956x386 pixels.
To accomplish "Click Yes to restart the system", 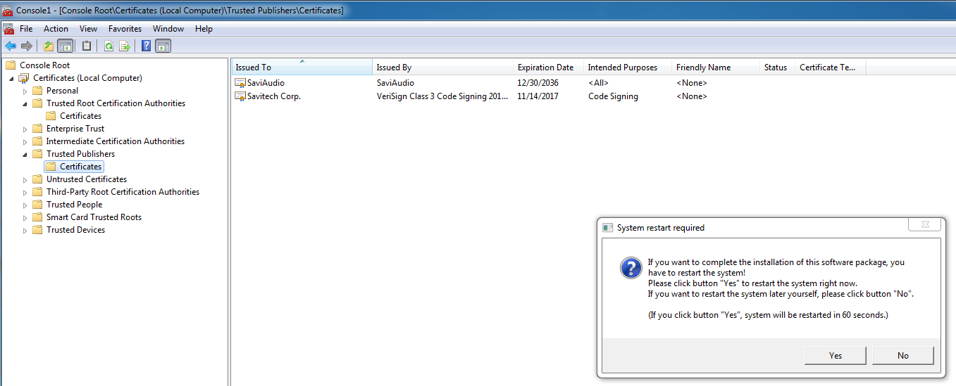I will click(835, 356).
